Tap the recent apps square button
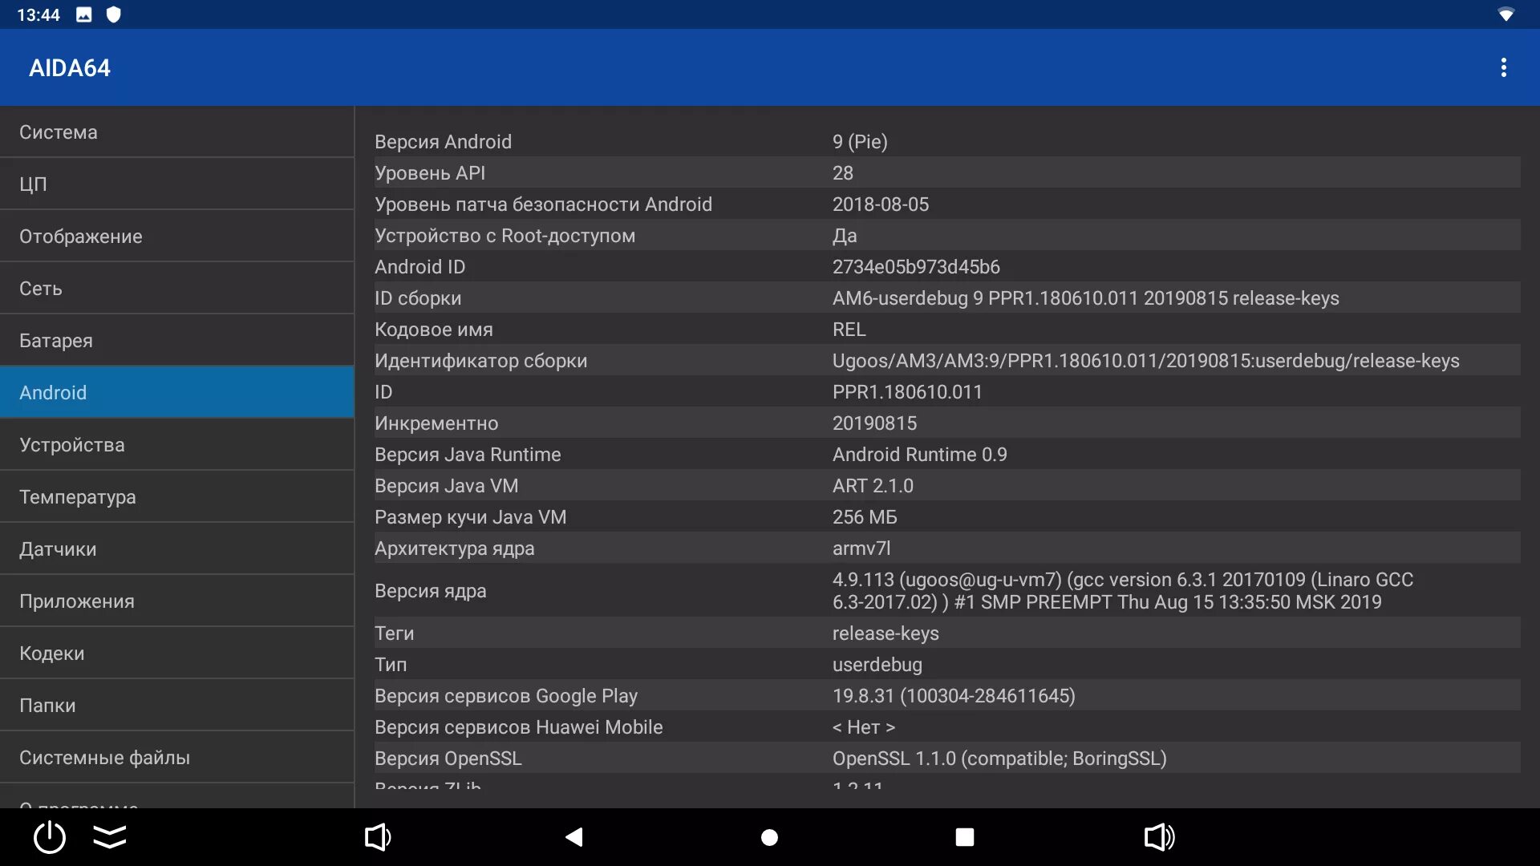The image size is (1540, 866). pos(964,837)
